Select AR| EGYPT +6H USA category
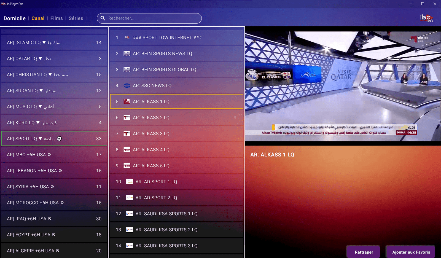 click(x=54, y=235)
